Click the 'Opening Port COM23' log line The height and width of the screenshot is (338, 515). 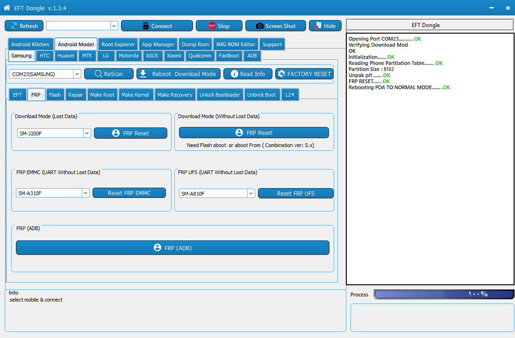(x=385, y=39)
